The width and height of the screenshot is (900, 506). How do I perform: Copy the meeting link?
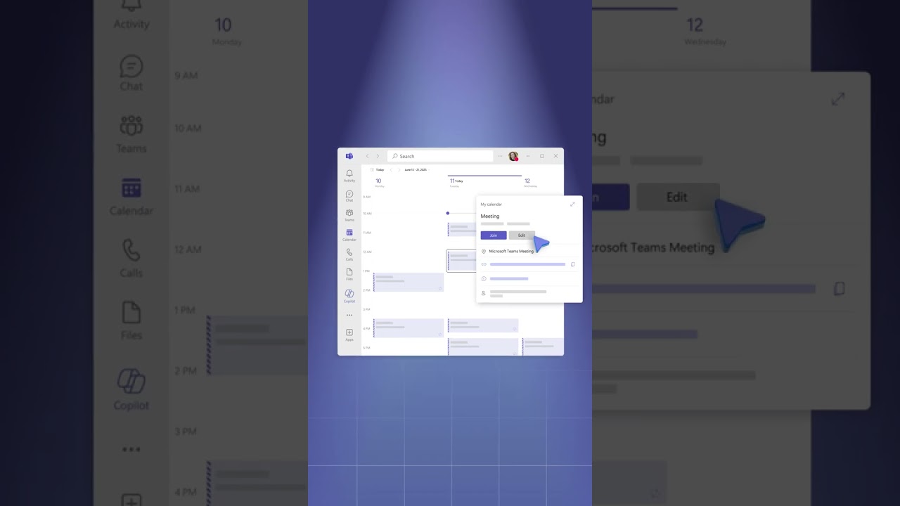point(572,264)
